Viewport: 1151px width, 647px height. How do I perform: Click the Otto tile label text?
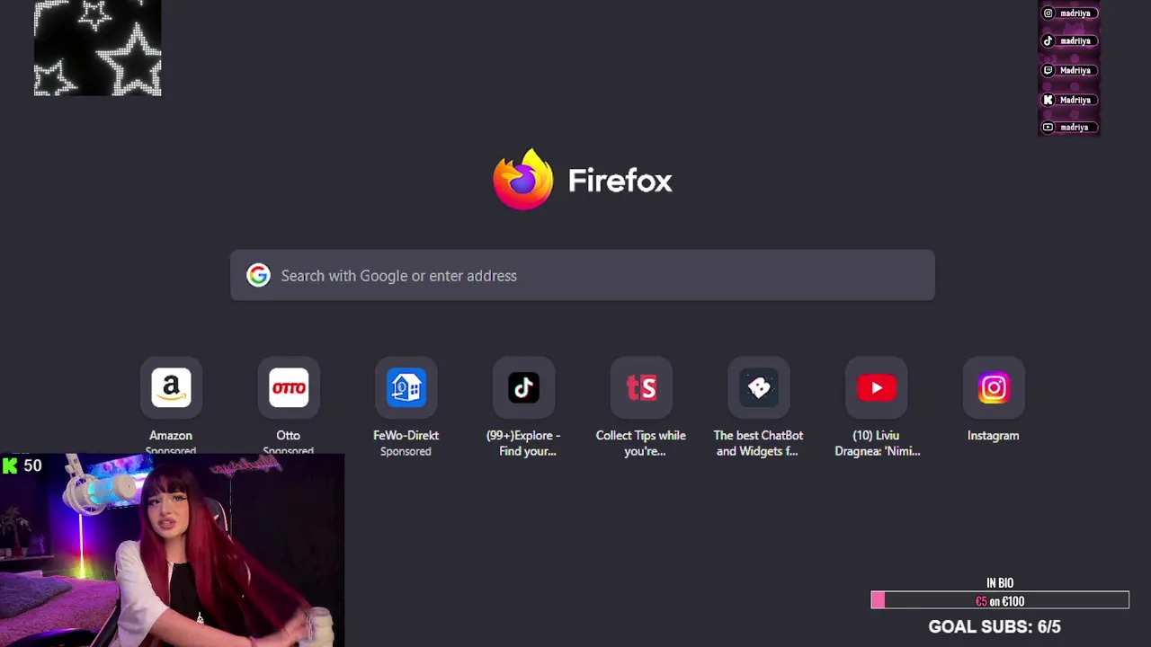click(x=289, y=435)
